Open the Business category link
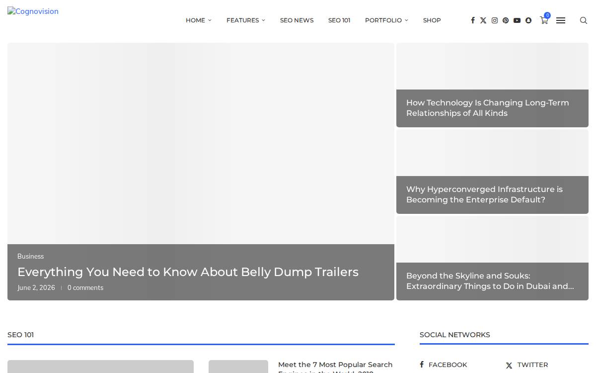This screenshot has height=373, width=596. coord(30,256)
